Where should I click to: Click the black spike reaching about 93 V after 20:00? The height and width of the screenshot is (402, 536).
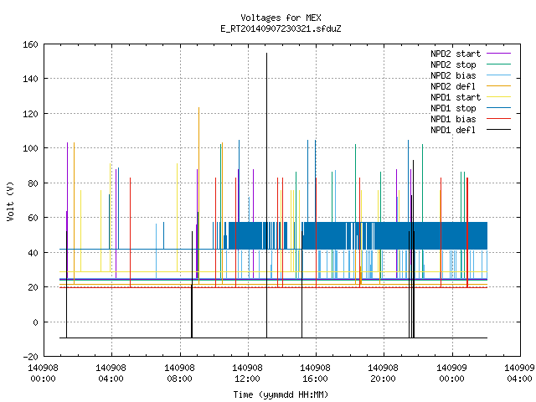point(413,249)
